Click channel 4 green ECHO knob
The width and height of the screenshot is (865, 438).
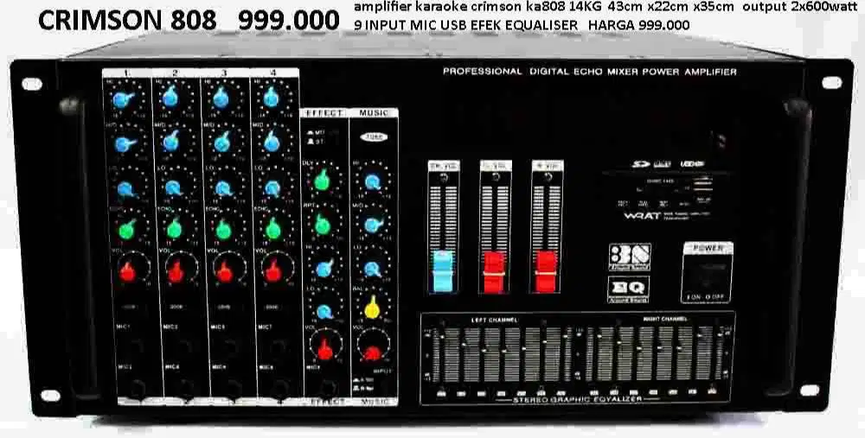[x=273, y=228]
